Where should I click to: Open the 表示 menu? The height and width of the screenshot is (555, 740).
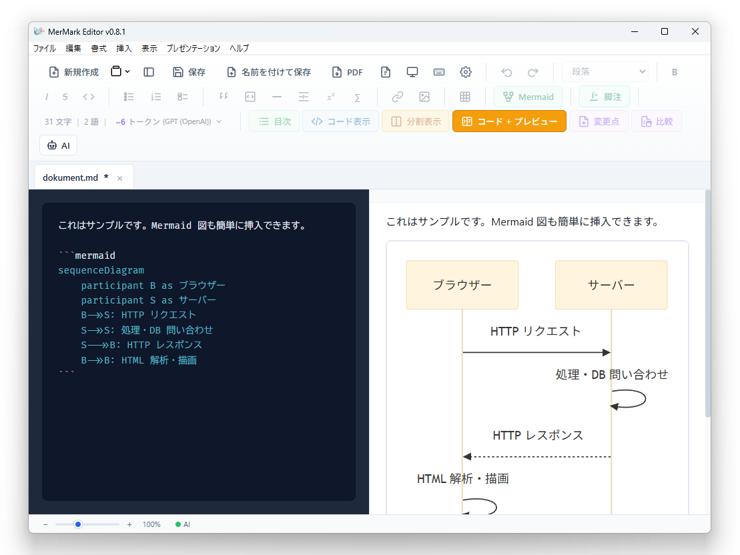coord(149,48)
